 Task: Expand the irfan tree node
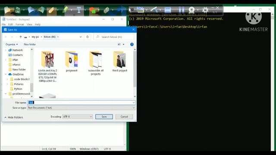click(6, 60)
